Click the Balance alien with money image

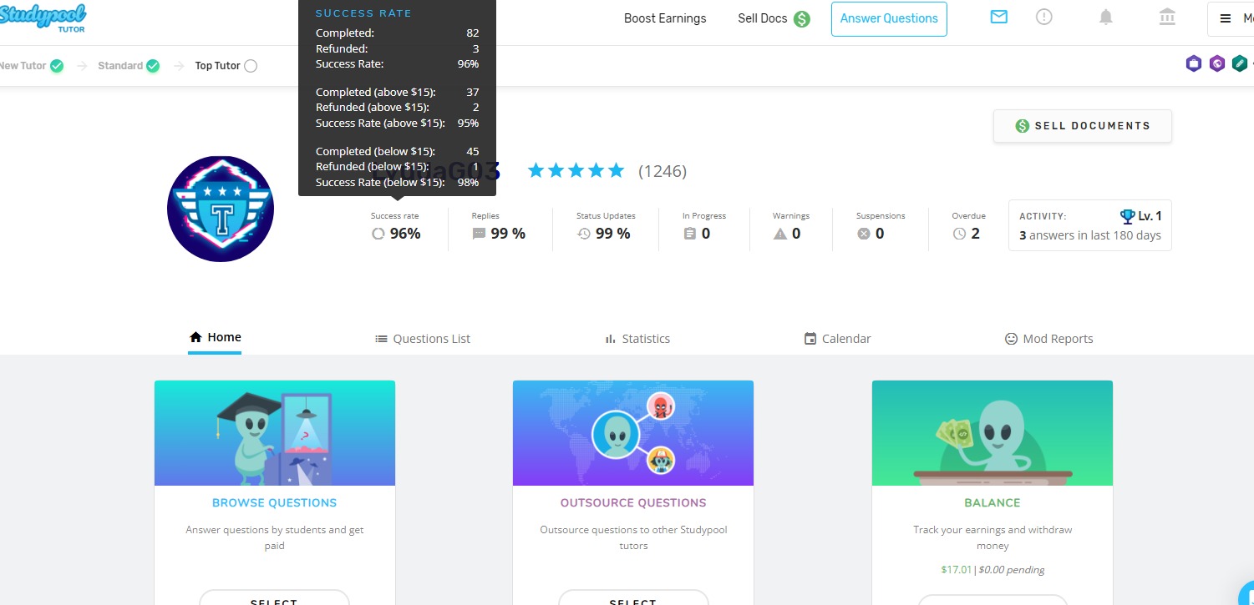(993, 433)
